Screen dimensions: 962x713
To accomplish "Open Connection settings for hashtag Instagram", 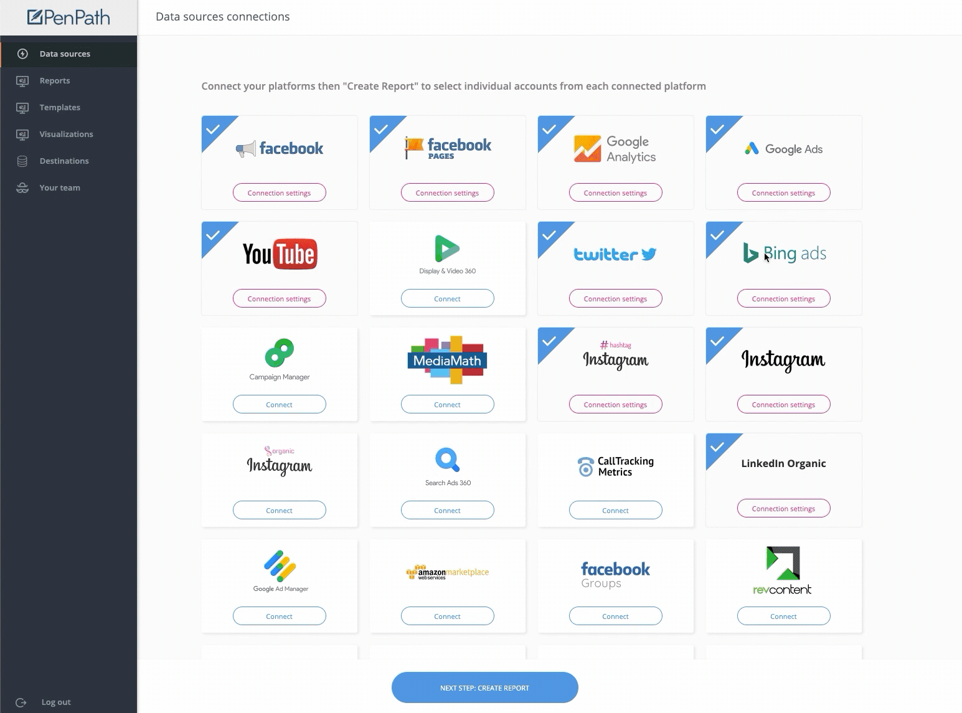I will [616, 404].
